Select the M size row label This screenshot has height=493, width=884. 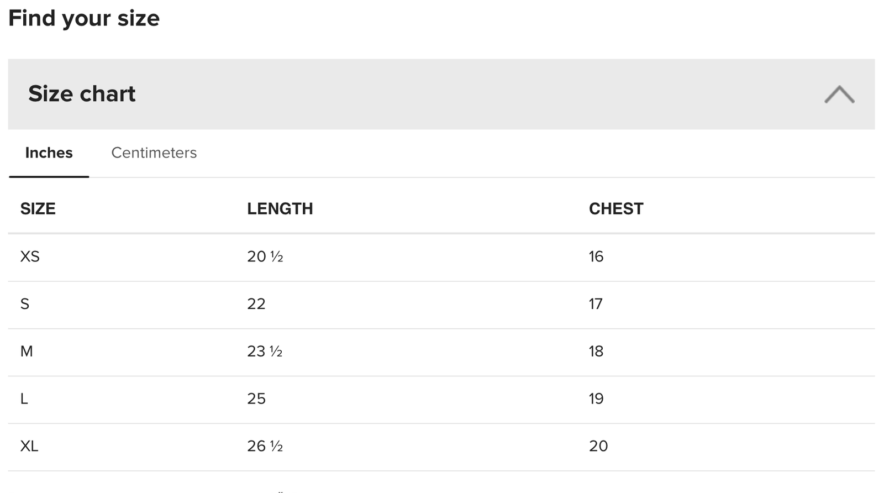(x=27, y=352)
